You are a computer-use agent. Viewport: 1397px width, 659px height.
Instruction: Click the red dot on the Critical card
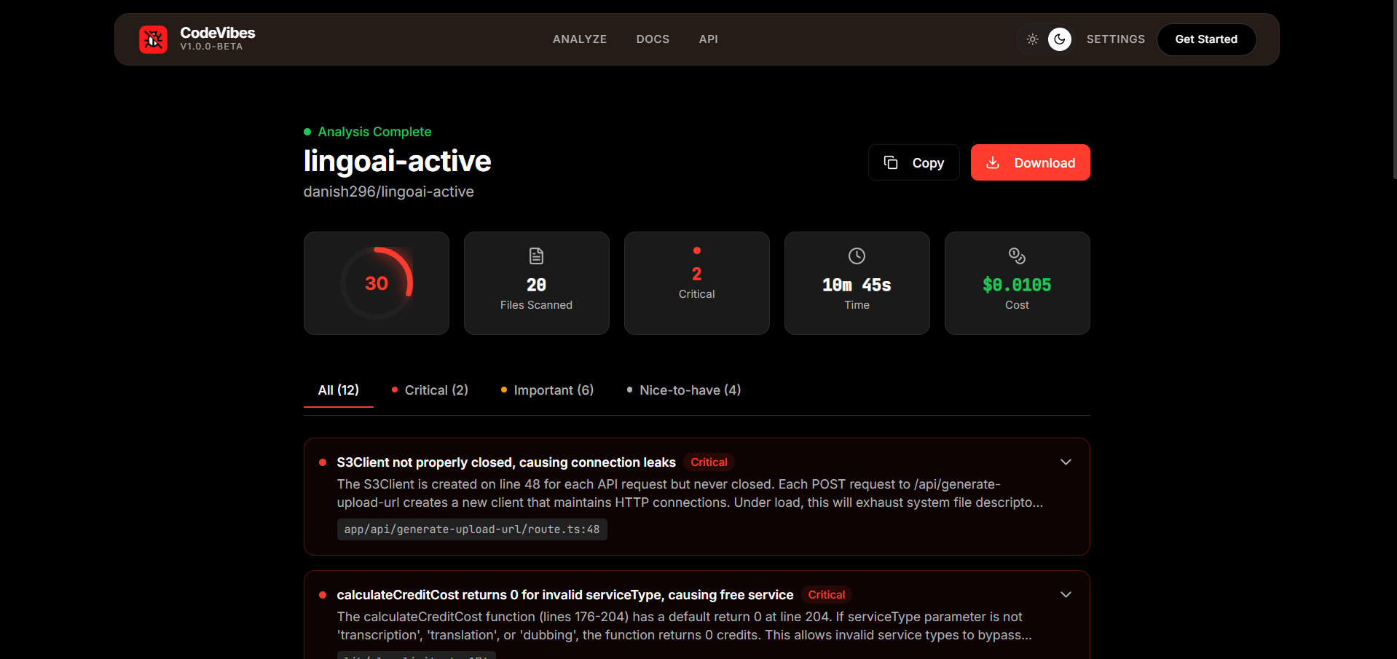tap(696, 250)
